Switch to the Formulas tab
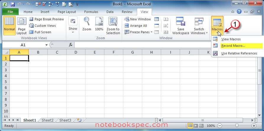The width and height of the screenshot is (264, 131). coord(91,12)
